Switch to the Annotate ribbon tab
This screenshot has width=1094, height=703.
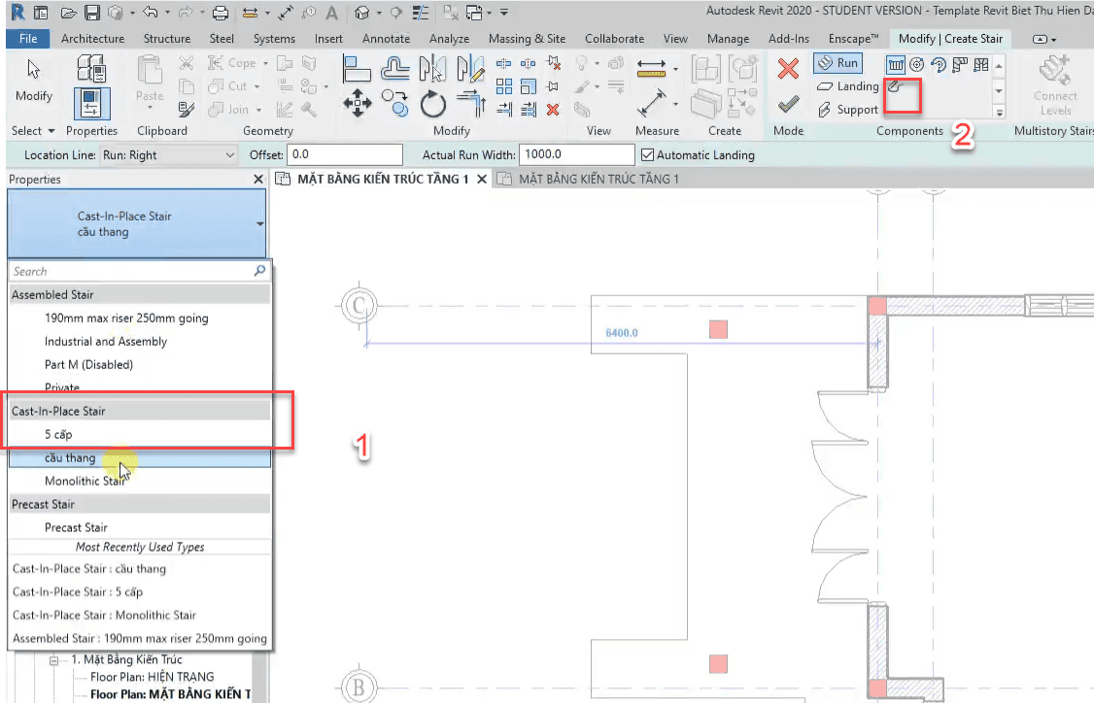click(x=386, y=39)
